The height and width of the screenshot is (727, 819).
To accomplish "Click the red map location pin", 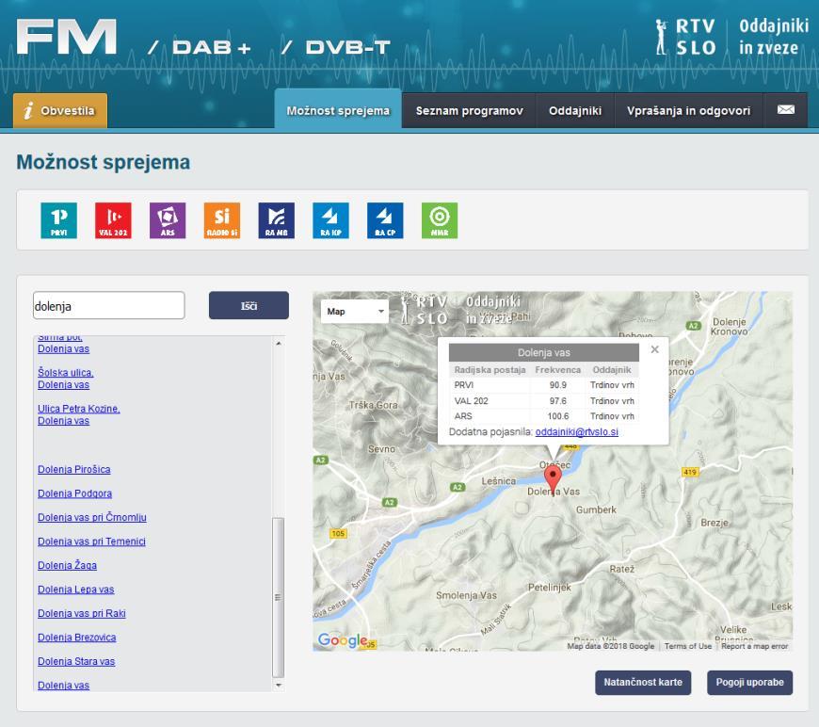I will point(553,478).
